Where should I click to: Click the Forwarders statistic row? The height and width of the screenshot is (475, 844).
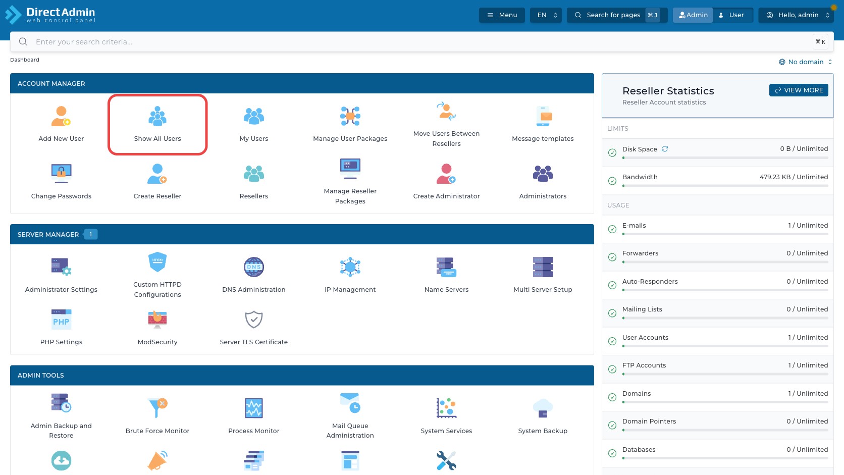click(x=718, y=257)
